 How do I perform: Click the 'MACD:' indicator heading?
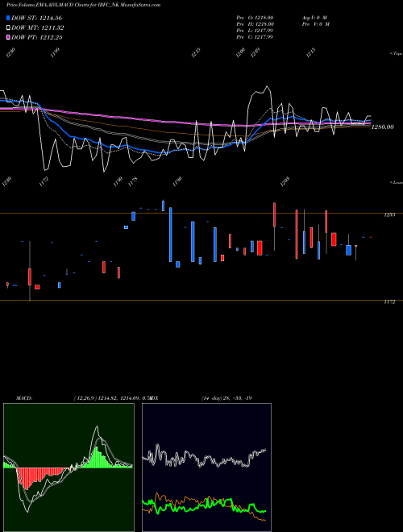tap(23, 398)
